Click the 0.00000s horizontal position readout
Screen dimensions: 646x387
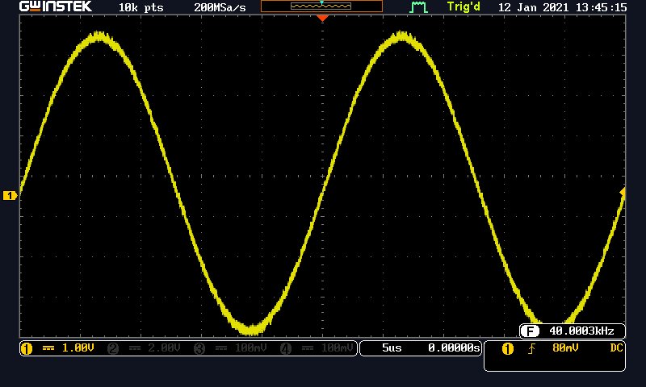click(454, 349)
